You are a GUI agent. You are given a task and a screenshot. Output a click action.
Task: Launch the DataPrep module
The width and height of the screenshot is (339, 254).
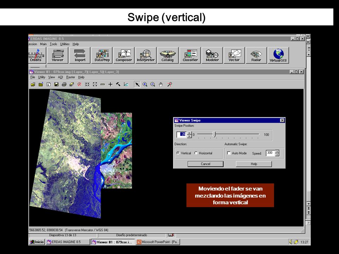[x=102, y=55]
